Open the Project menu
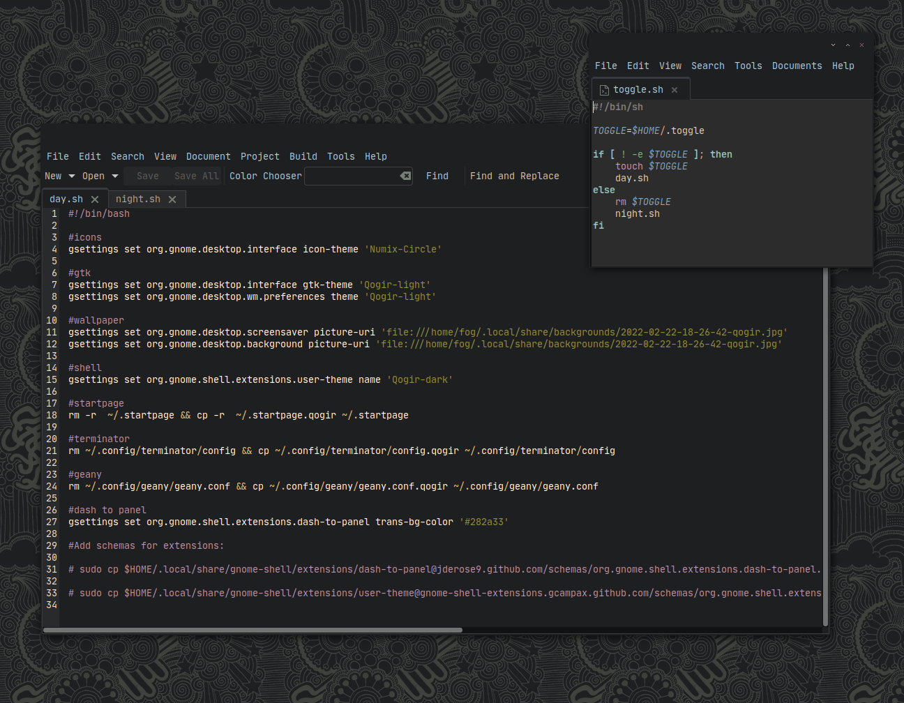This screenshot has height=703, width=904. [260, 157]
